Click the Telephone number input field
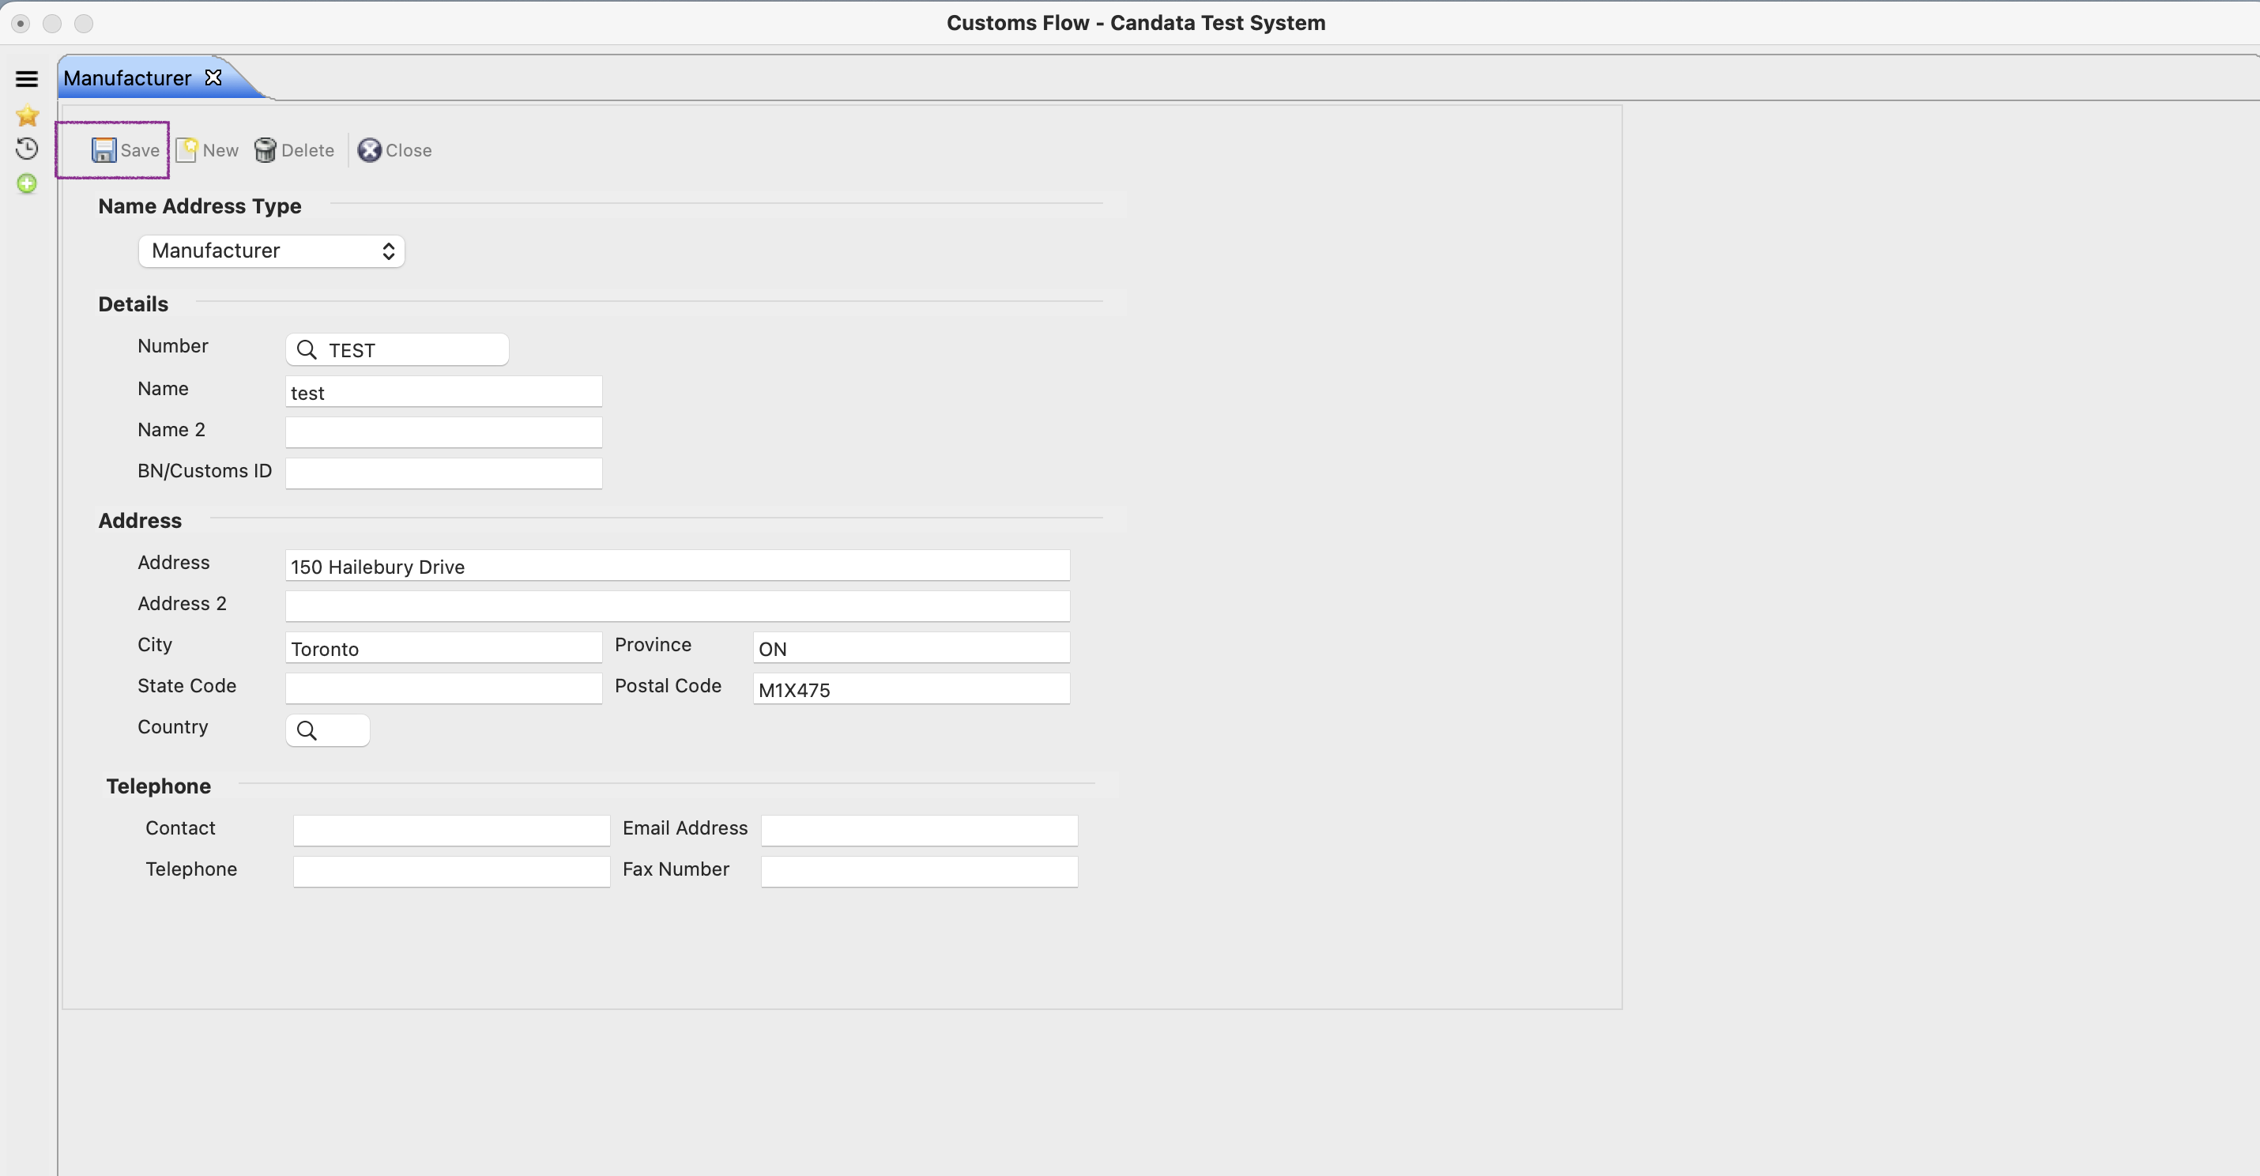 (x=452, y=872)
